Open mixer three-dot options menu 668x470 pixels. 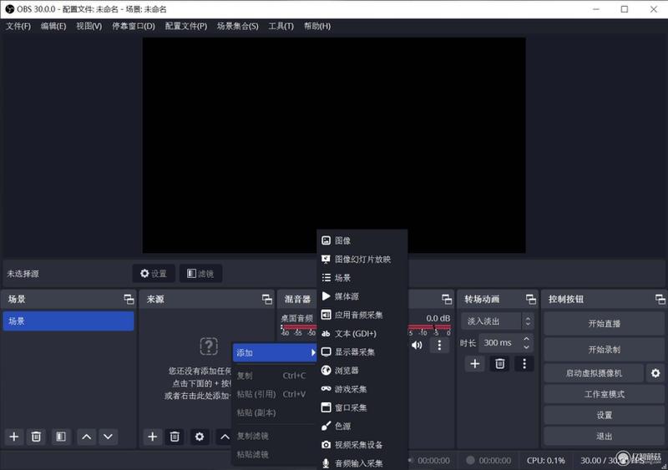point(440,345)
